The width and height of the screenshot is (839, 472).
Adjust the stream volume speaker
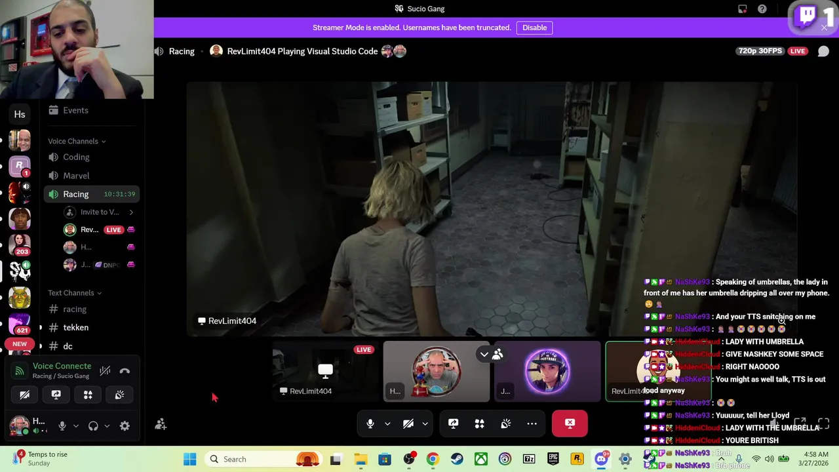pos(775,423)
